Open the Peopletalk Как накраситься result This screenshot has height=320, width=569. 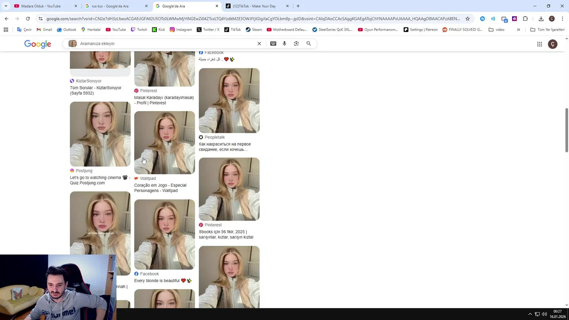pos(224,147)
